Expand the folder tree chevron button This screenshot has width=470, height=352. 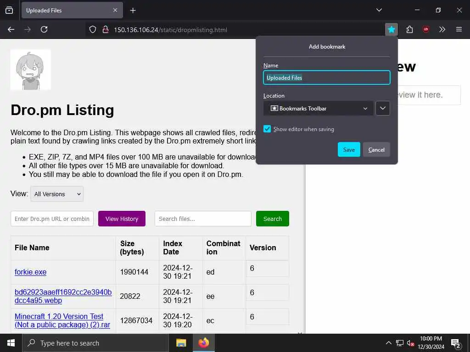point(382,108)
